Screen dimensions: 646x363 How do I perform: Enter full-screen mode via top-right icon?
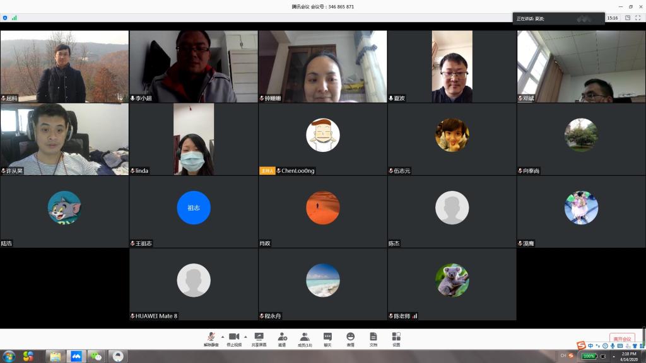pyautogui.click(x=638, y=18)
